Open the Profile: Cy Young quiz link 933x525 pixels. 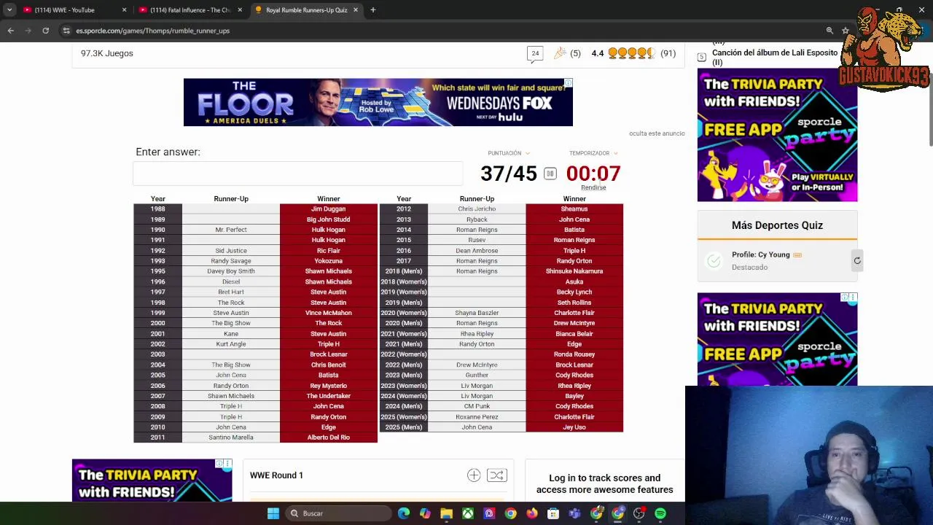(x=761, y=254)
